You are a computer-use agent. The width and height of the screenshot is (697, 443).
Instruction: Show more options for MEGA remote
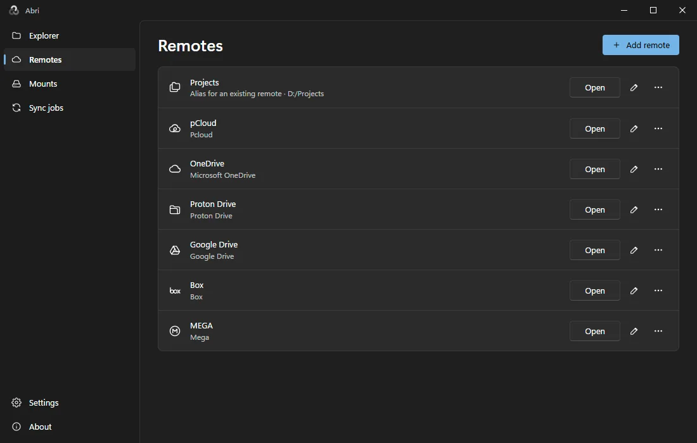coord(658,331)
